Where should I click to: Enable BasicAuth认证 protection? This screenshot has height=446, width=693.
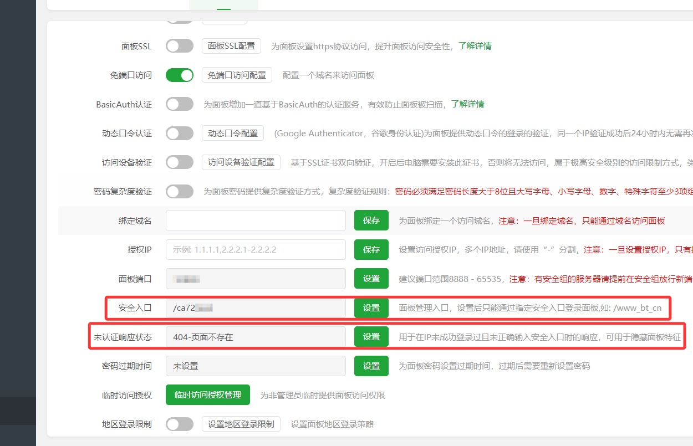tap(179, 104)
